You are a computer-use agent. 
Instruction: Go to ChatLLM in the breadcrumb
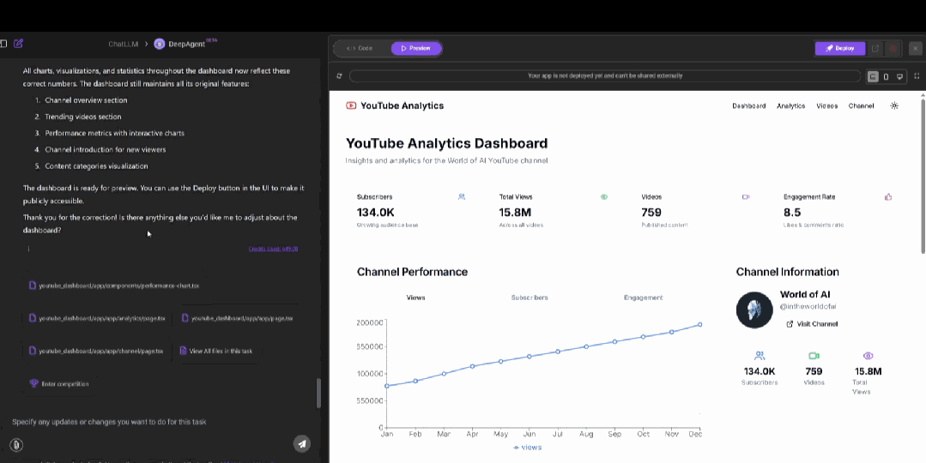click(123, 44)
